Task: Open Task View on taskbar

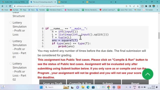Action: [72, 87]
